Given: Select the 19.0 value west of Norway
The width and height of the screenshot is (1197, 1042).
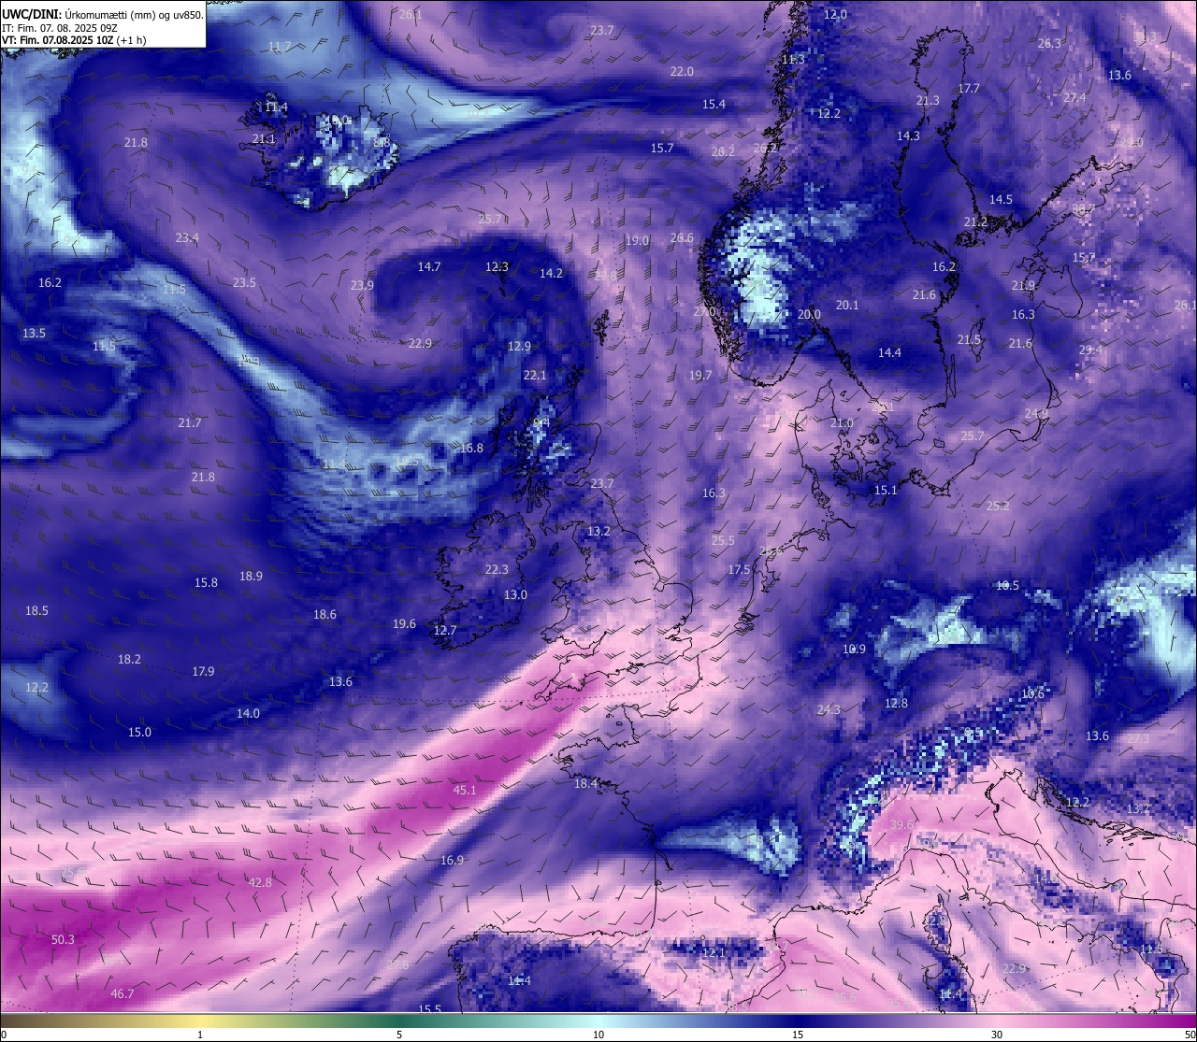Looking at the screenshot, I should click(x=637, y=240).
